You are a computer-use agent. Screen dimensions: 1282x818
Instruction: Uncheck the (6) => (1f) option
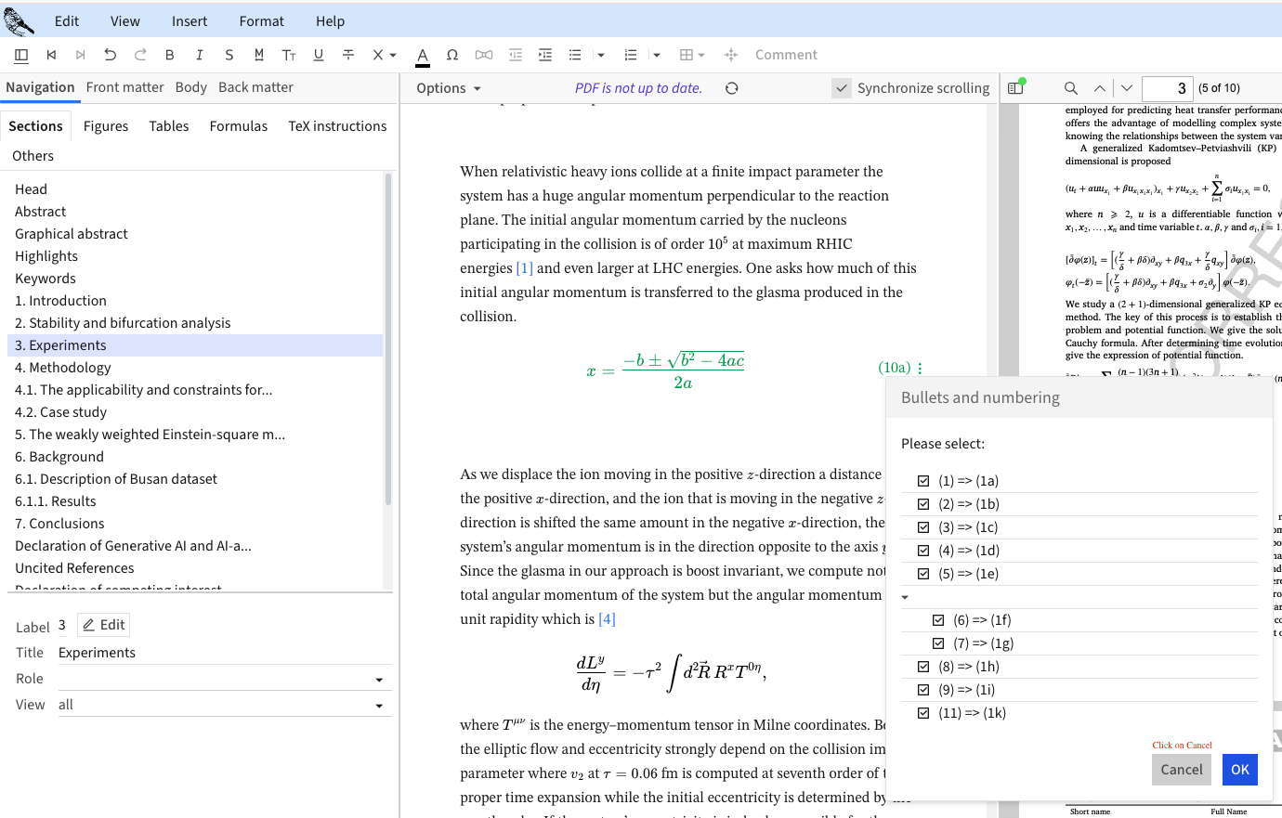938,620
